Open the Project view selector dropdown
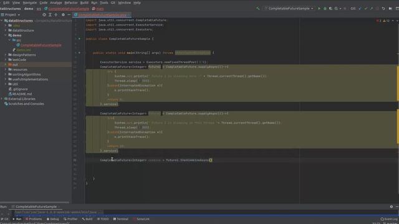Screen dimensions: 399x224 pyautogui.click(x=11, y=15)
